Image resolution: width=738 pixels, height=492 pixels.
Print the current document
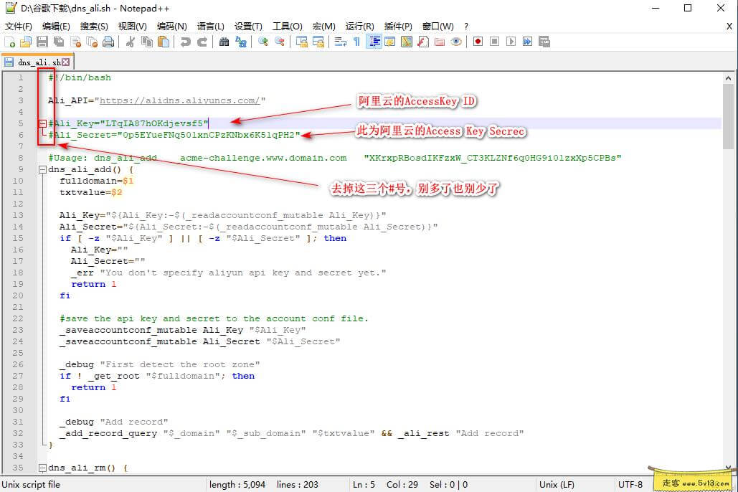[108, 42]
